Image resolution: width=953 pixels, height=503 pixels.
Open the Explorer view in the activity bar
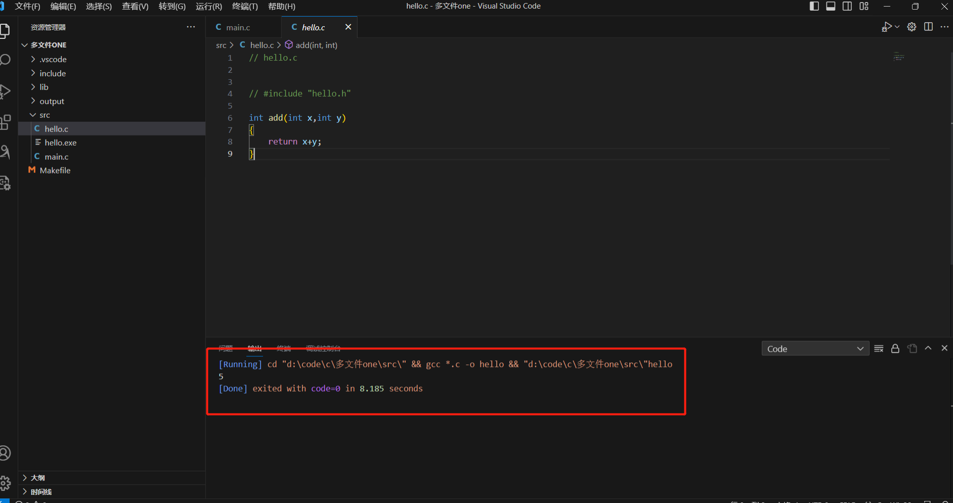pyautogui.click(x=5, y=31)
